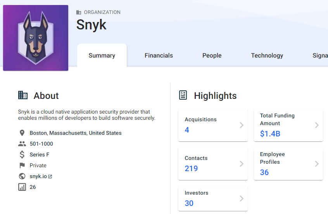Switch to the Financials tab
Image resolution: width=328 pixels, height=214 pixels.
click(x=159, y=56)
